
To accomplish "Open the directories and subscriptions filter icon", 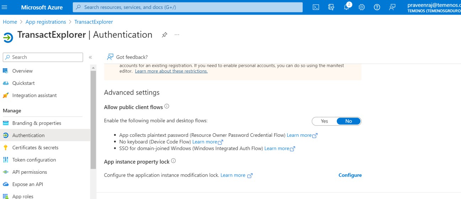I will 331,7.
